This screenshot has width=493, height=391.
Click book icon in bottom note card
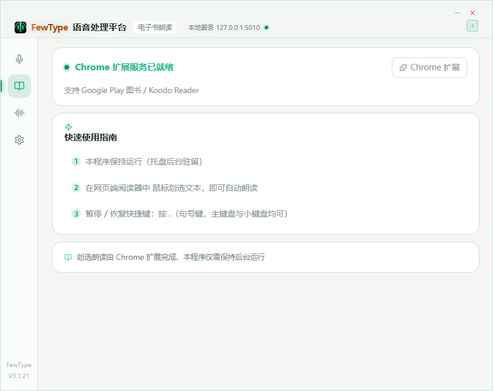69,257
